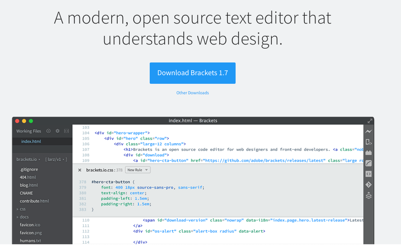Image resolution: width=401 pixels, height=245 pixels.
Task: Open the brackets.io project dropdown
Action: click(x=28, y=159)
